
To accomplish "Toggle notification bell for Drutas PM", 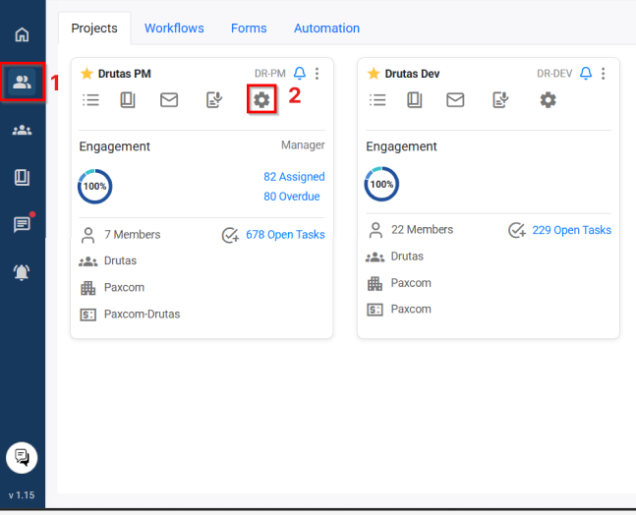I will tap(300, 74).
